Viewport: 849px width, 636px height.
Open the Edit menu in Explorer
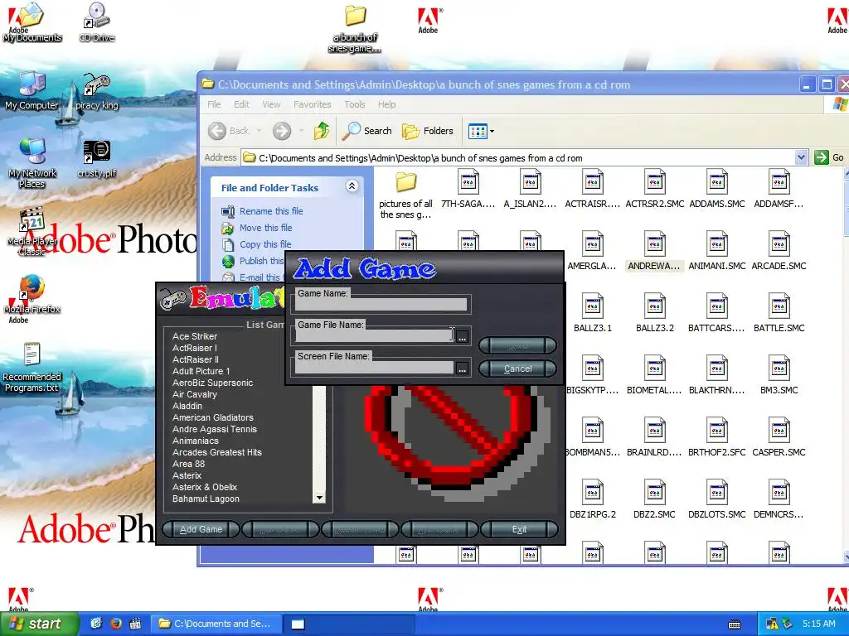click(241, 104)
